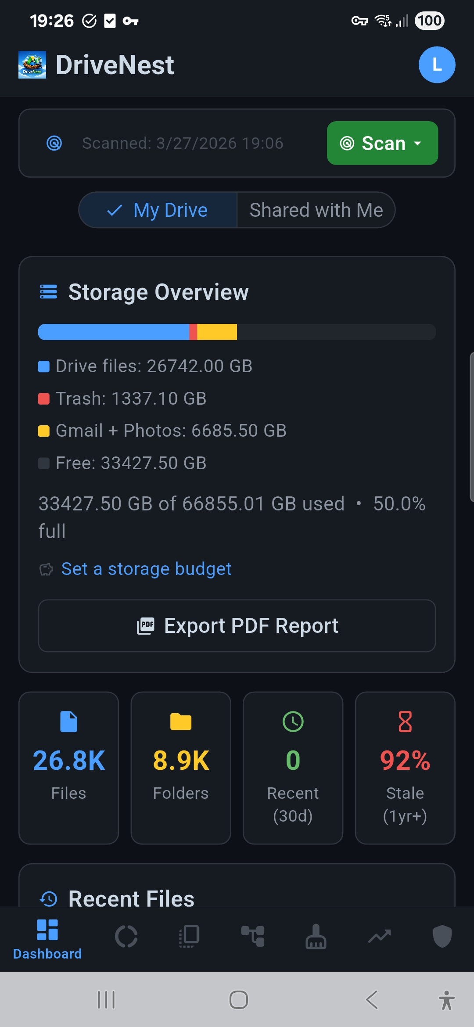Select the My Drive toggle
Screen dimensions: 474x1027
pos(158,210)
